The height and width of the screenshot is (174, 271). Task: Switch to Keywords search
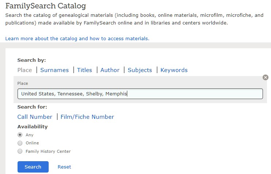(x=174, y=70)
